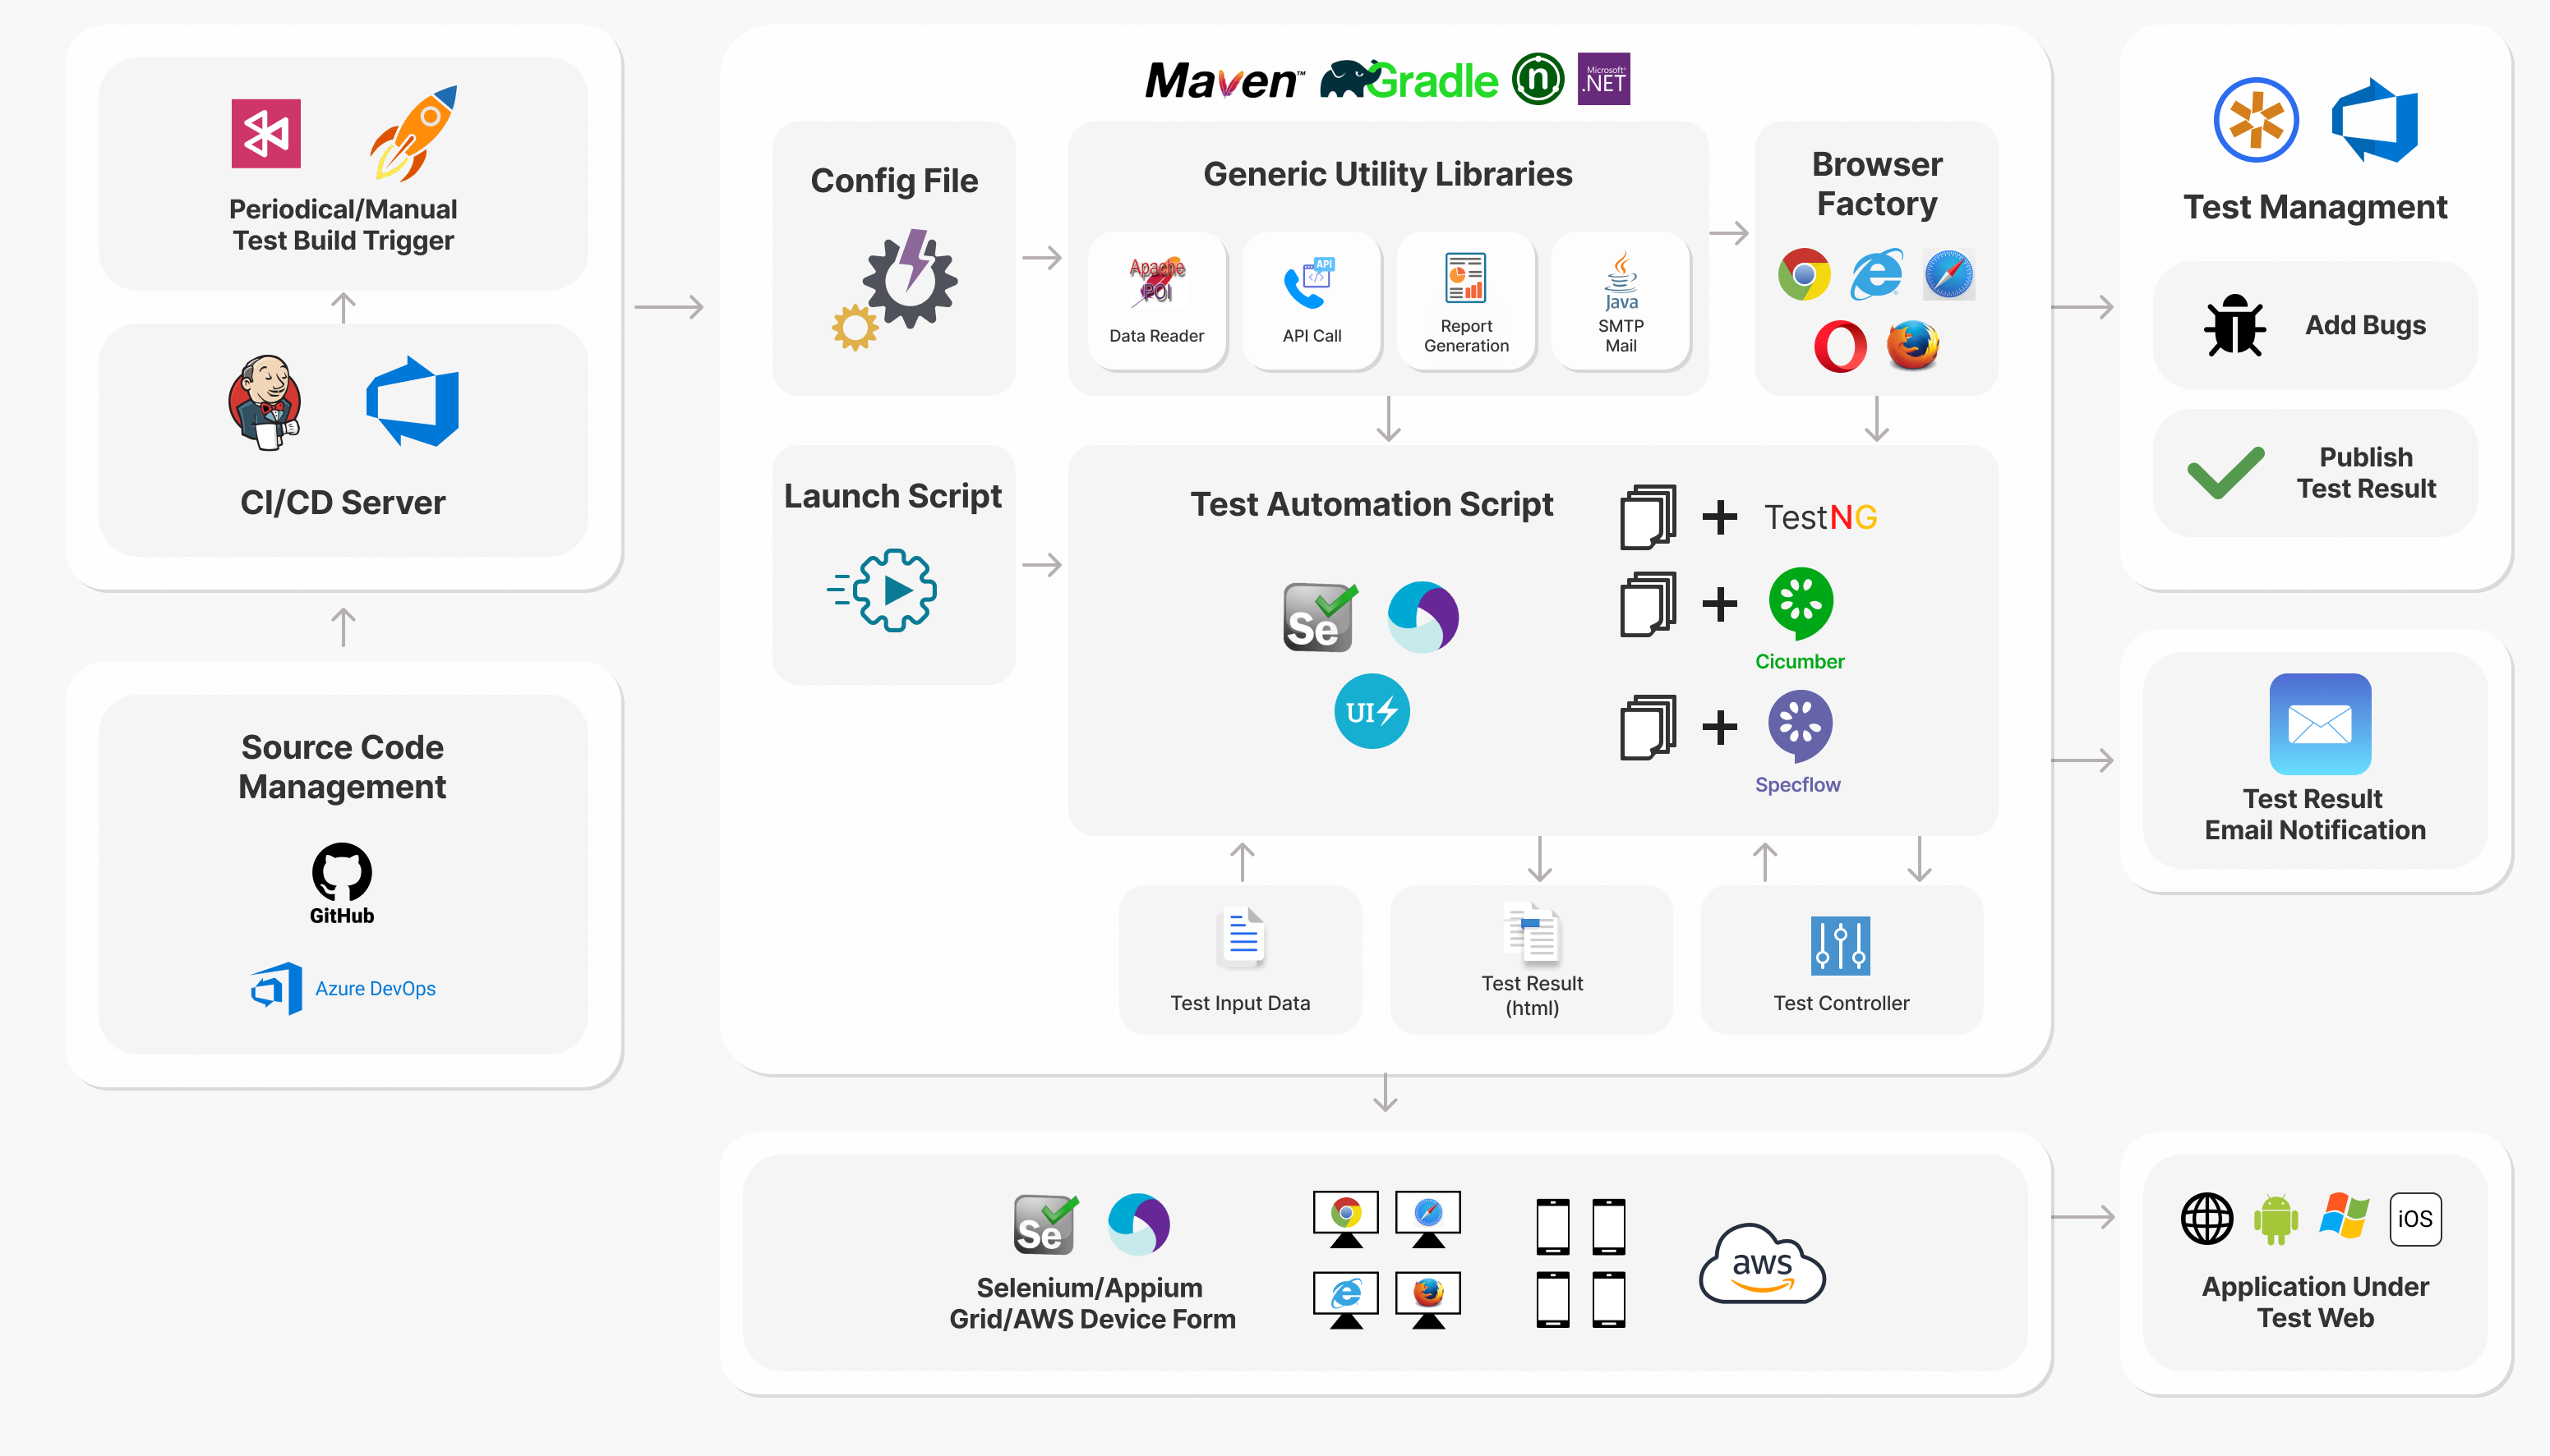Image resolution: width=2550 pixels, height=1456 pixels.
Task: Click the purple Specflow logo
Action: [1800, 727]
